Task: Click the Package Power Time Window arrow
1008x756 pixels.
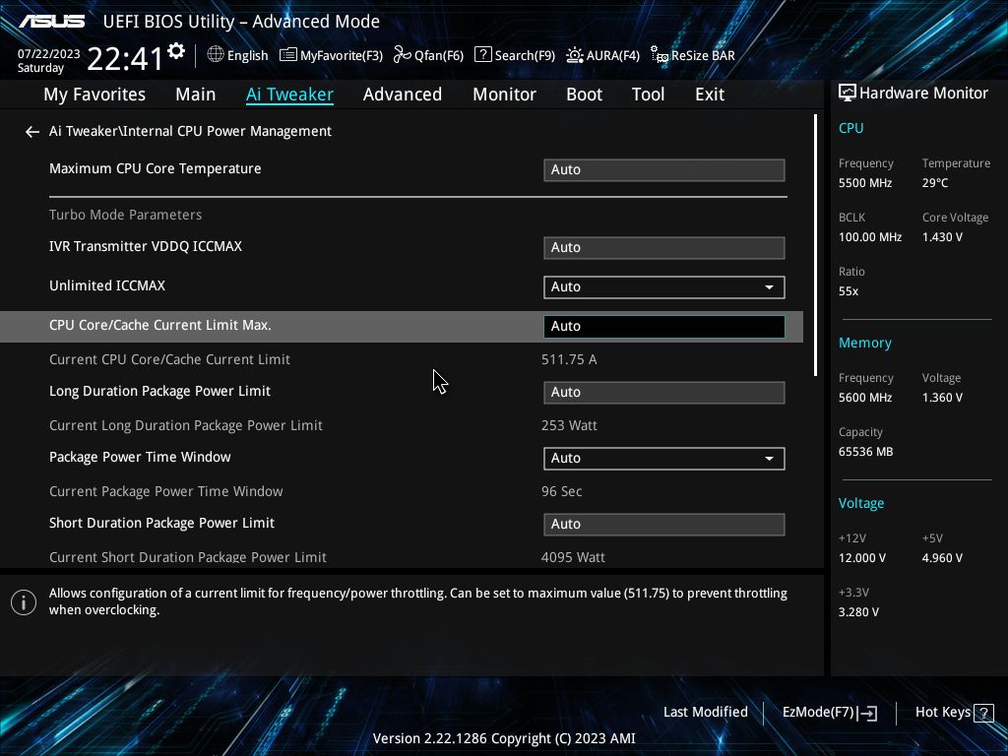Action: click(769, 459)
